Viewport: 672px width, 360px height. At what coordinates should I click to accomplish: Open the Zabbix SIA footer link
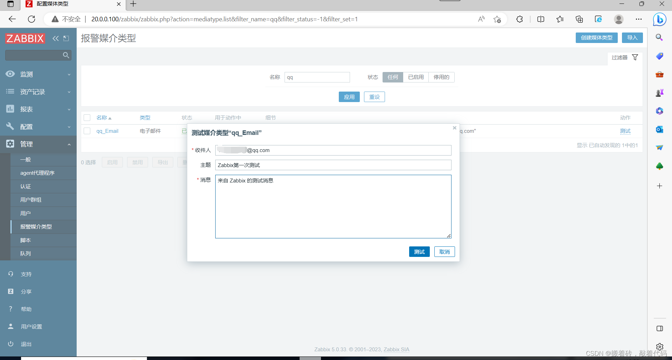pos(396,350)
